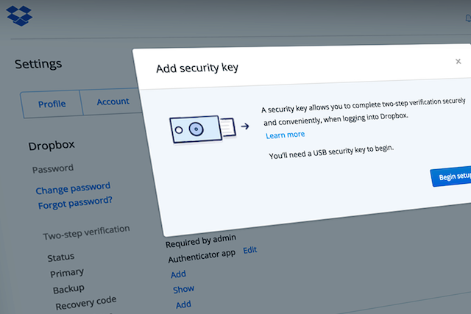Edit the Authenticator app primary method
471x314 pixels.
250,250
